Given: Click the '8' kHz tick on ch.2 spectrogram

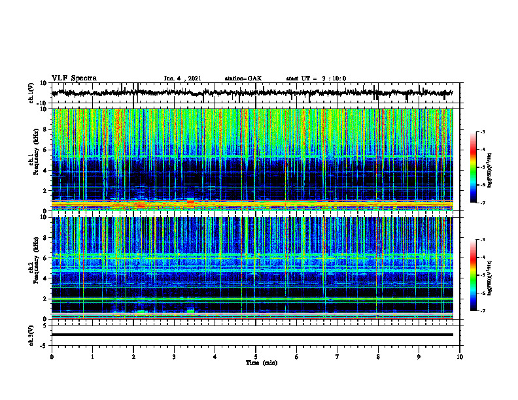Looking at the screenshot, I should [45, 238].
